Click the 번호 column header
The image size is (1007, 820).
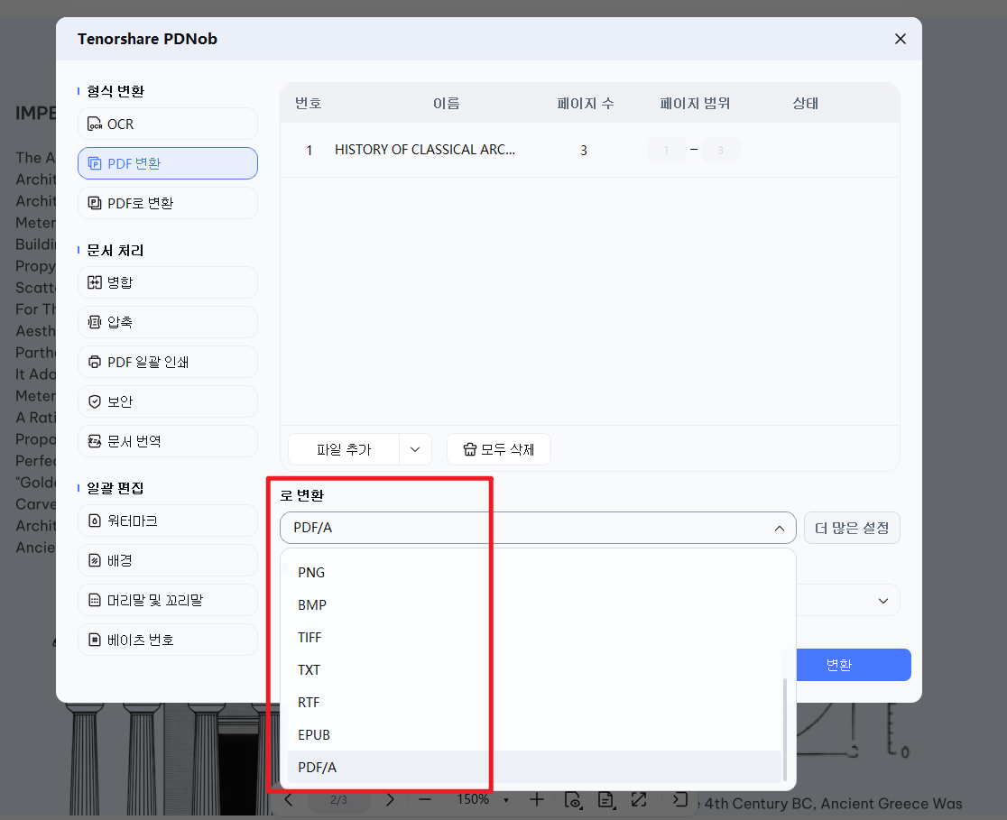click(x=309, y=104)
